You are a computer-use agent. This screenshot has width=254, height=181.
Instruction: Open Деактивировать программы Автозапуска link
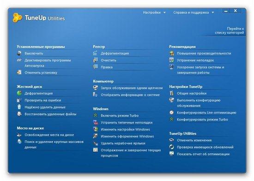pyautogui.click(x=48, y=63)
